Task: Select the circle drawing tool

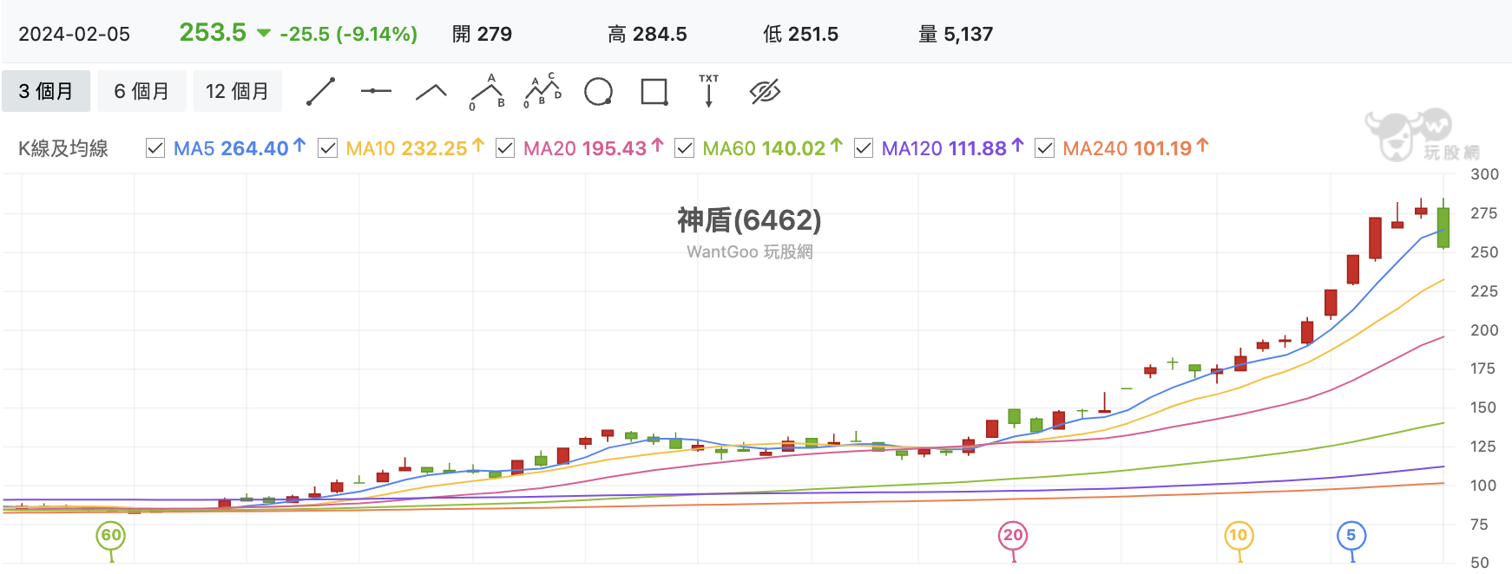Action: [x=598, y=91]
